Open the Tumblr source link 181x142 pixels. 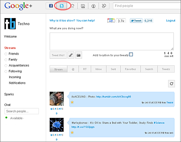tap(170, 103)
